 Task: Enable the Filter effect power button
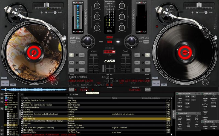tap(202, 122)
